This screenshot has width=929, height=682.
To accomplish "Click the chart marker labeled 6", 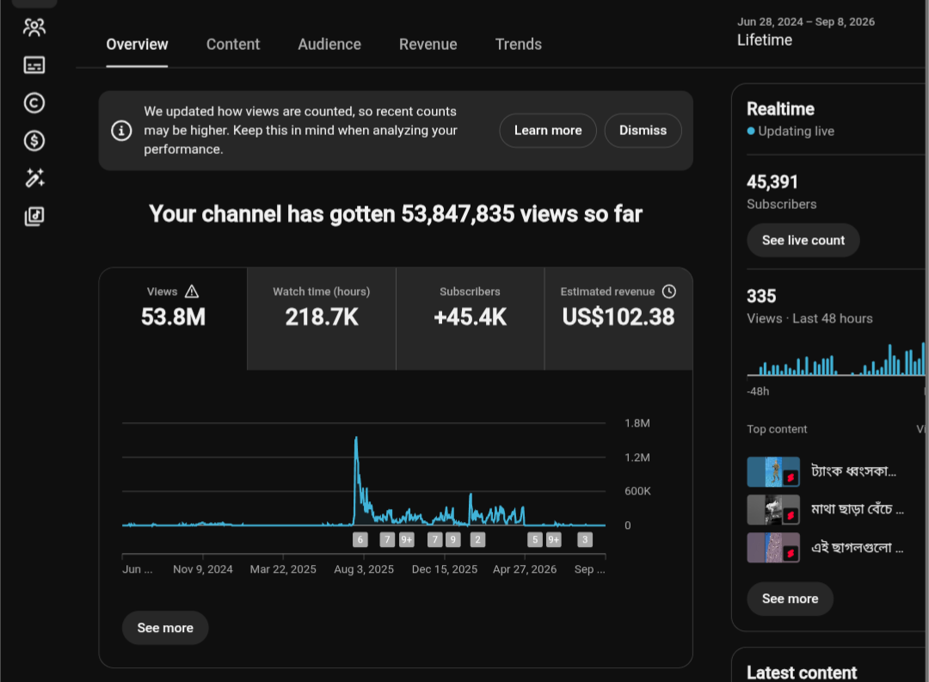I will pos(360,539).
